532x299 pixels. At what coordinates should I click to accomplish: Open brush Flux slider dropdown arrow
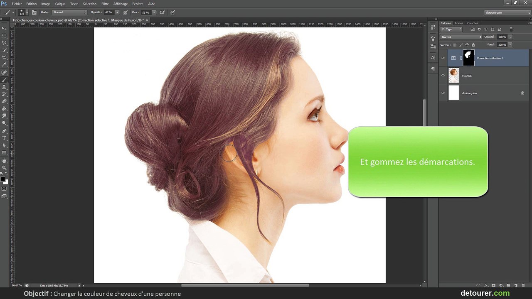pyautogui.click(x=154, y=12)
